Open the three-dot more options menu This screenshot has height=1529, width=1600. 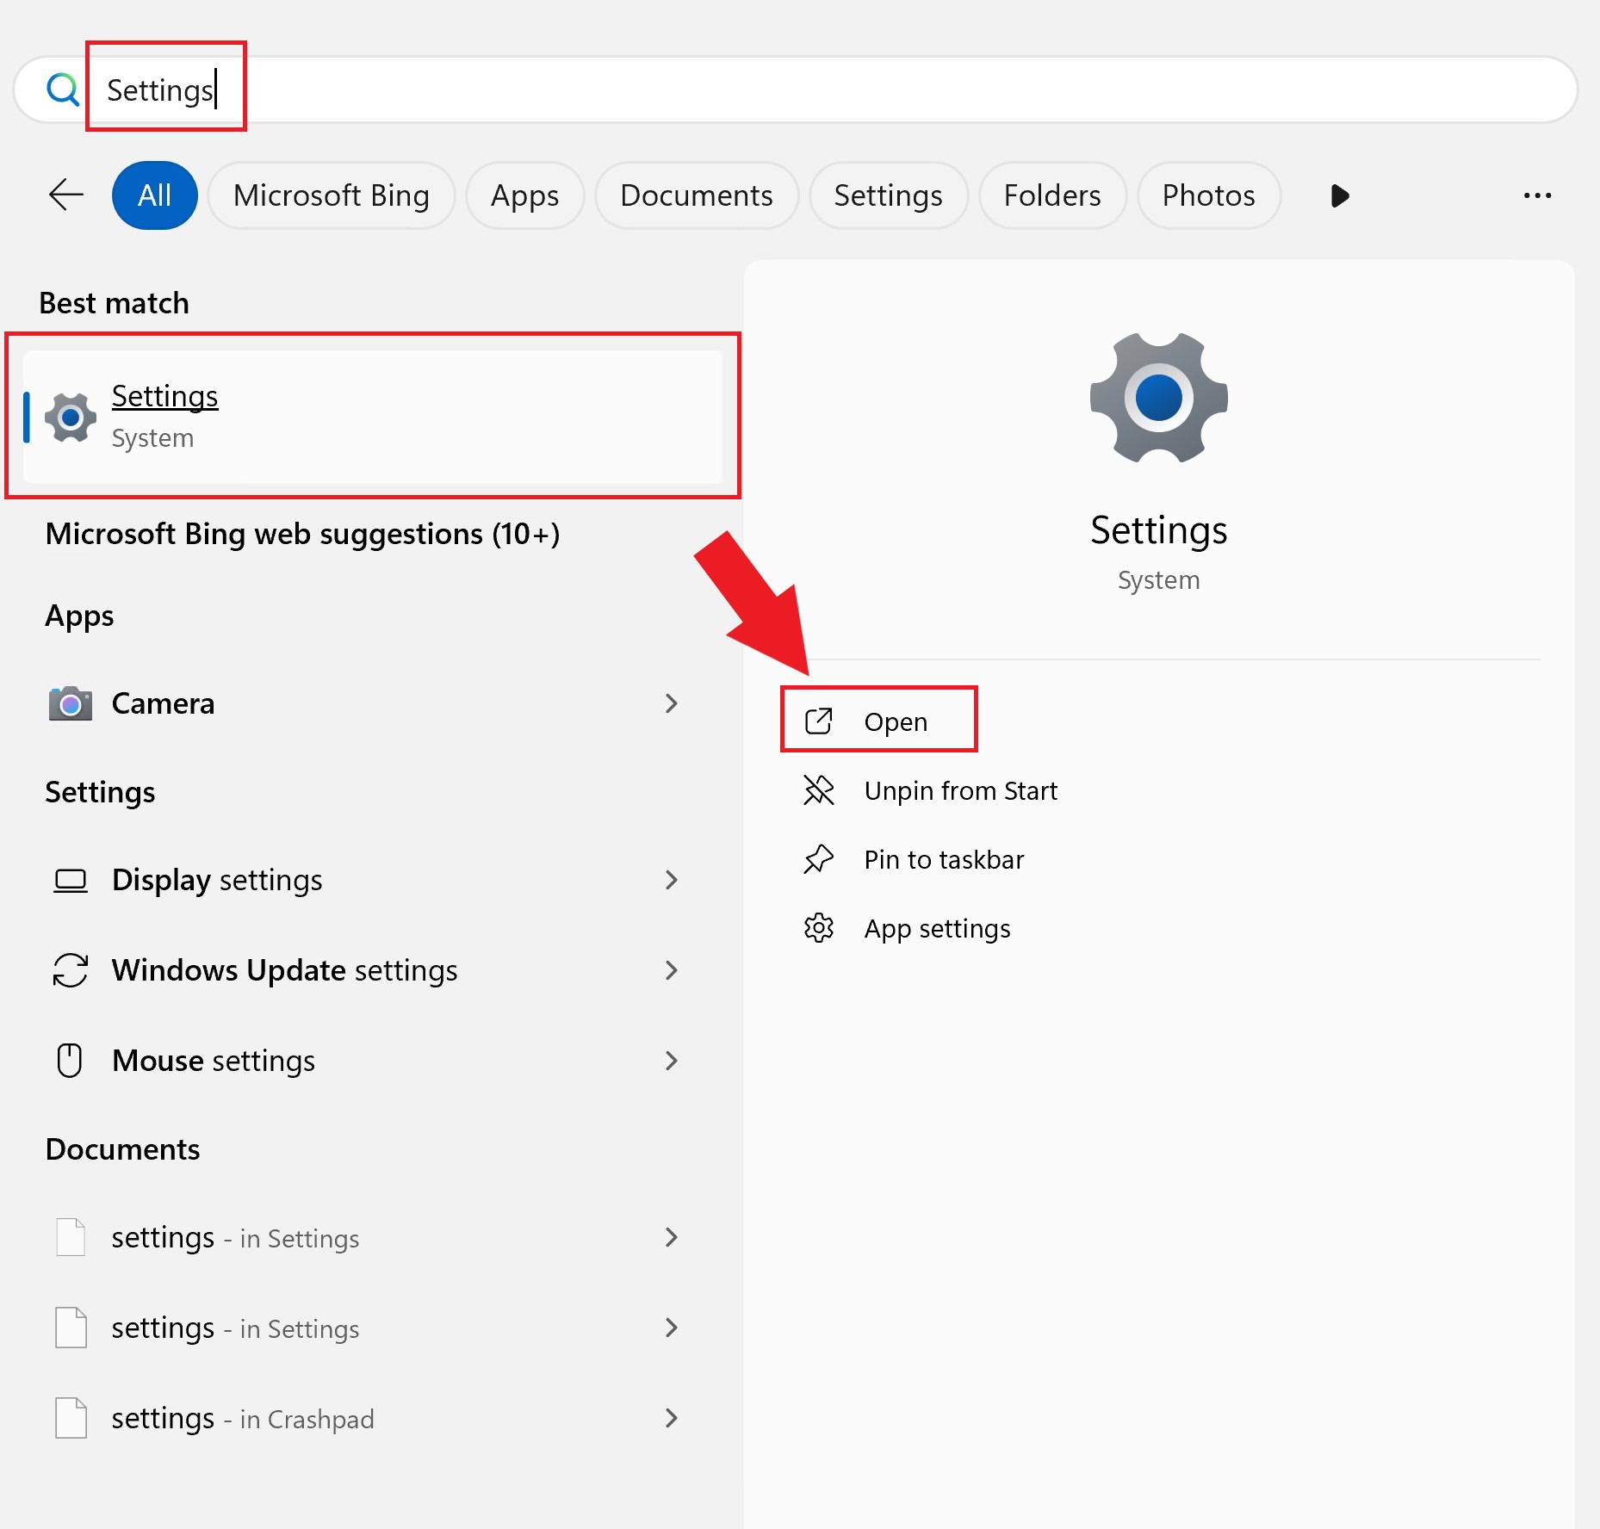click(1537, 195)
